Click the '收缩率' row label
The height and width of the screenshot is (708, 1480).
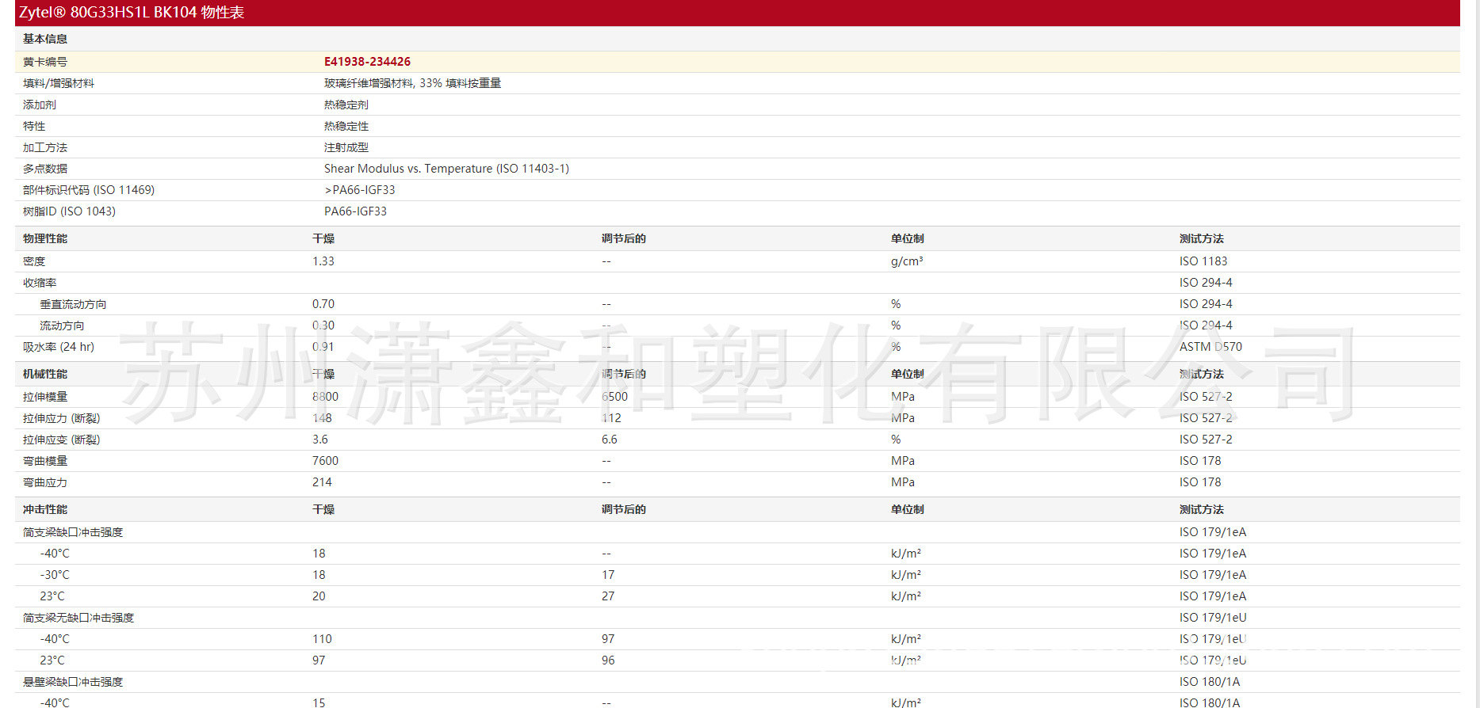40,283
